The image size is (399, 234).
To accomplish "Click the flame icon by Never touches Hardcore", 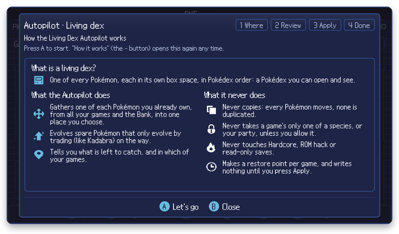I will (x=211, y=148).
